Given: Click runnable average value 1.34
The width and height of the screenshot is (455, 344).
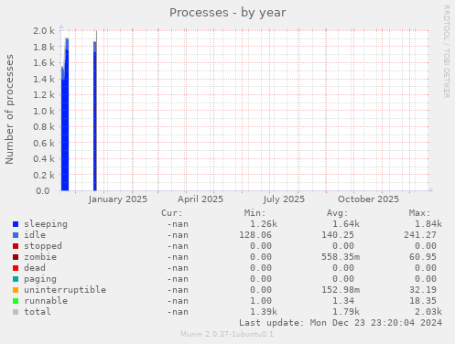Looking at the screenshot, I should (x=343, y=301).
